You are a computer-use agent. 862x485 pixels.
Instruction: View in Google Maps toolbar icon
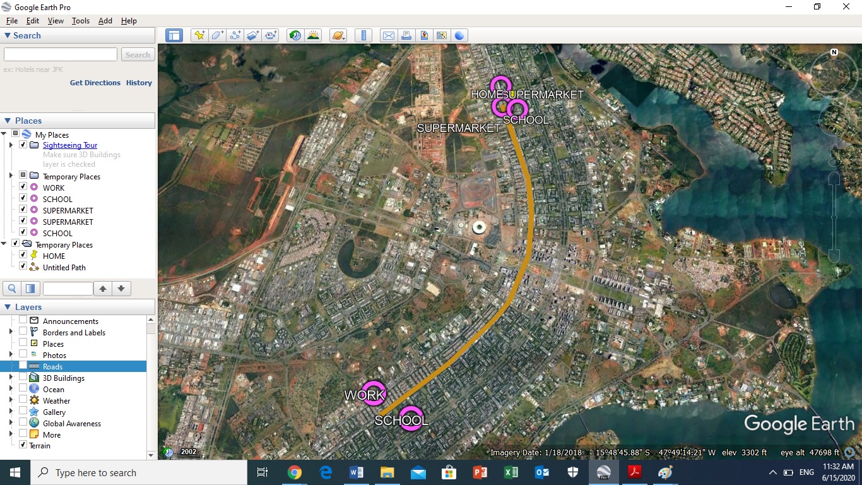coord(442,35)
